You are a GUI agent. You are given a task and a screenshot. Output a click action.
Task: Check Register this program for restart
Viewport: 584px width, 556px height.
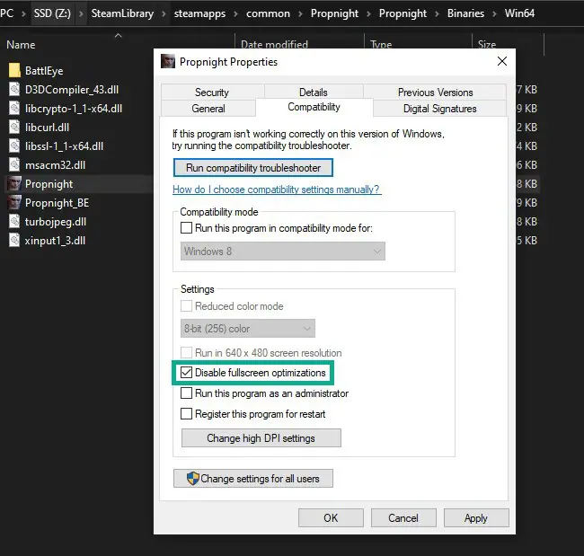[x=186, y=414]
